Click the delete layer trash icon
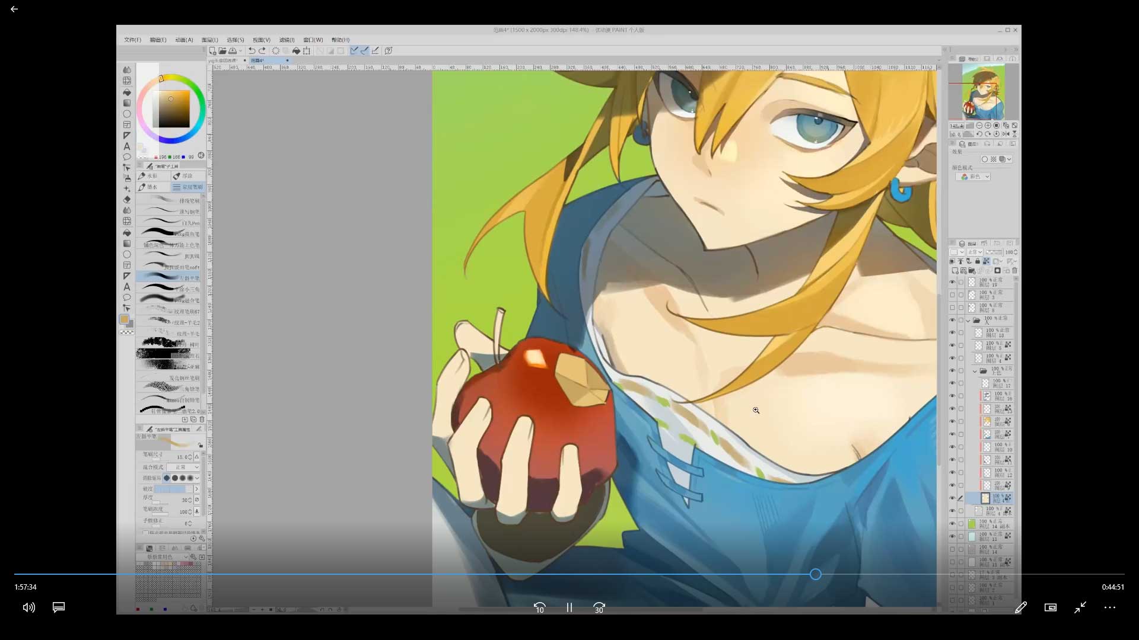This screenshot has width=1139, height=640. pyautogui.click(x=1014, y=271)
